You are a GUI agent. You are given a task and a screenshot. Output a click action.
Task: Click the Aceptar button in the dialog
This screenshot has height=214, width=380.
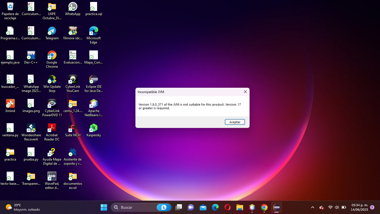(x=235, y=122)
